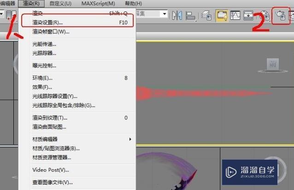294x190 pixels.
Task: Click the Mirror tool icon
Action: click(x=177, y=15)
